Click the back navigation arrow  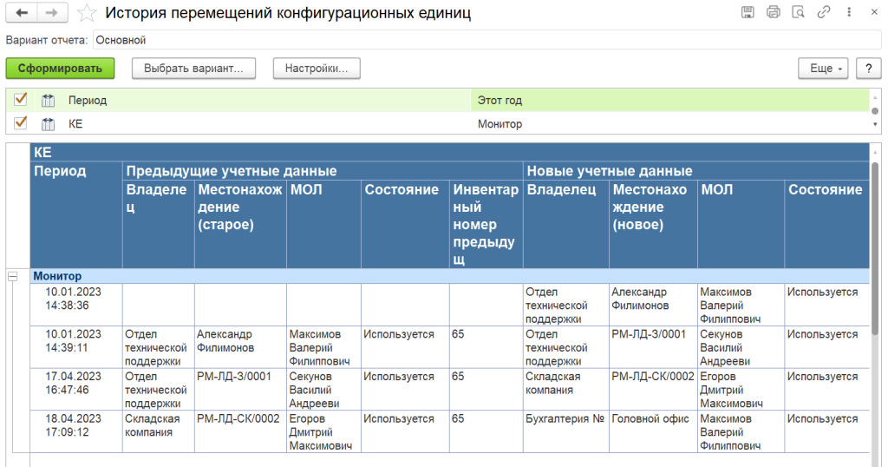click(22, 13)
